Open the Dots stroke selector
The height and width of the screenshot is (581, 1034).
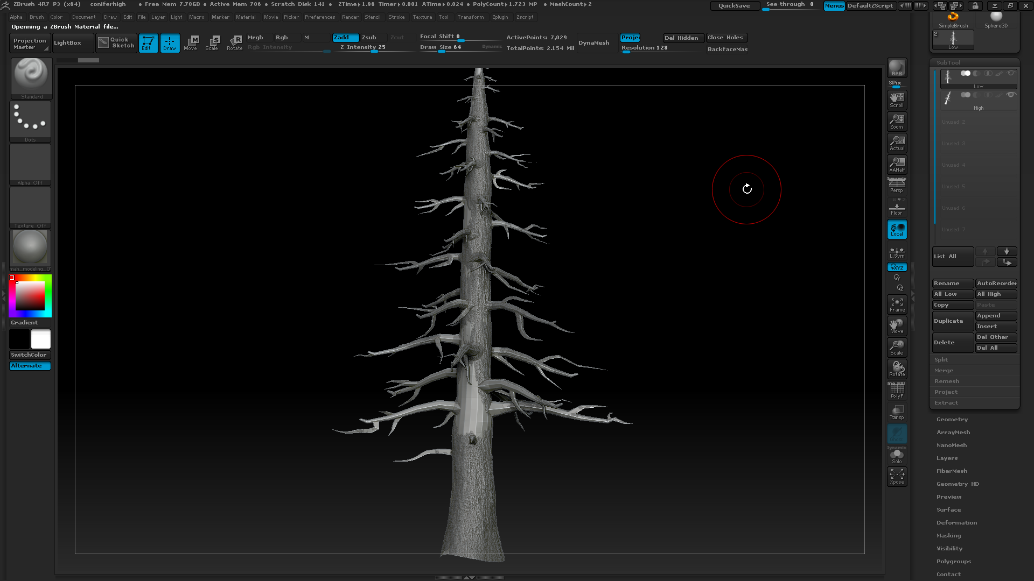pyautogui.click(x=30, y=122)
